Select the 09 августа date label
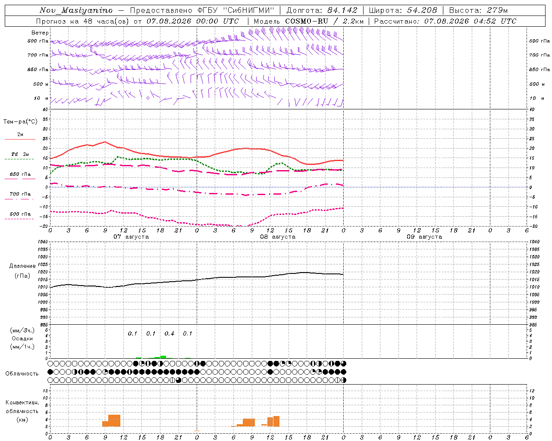Image resolution: width=552 pixels, height=441 pixels. click(424, 237)
